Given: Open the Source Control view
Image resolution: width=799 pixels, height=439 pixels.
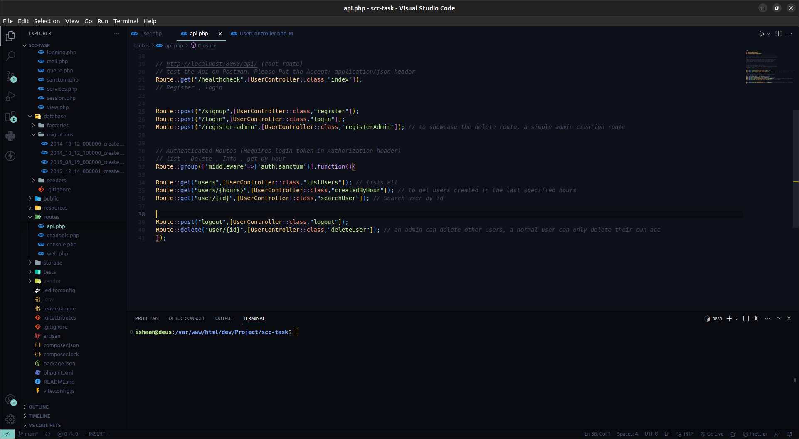Looking at the screenshot, I should (10, 76).
